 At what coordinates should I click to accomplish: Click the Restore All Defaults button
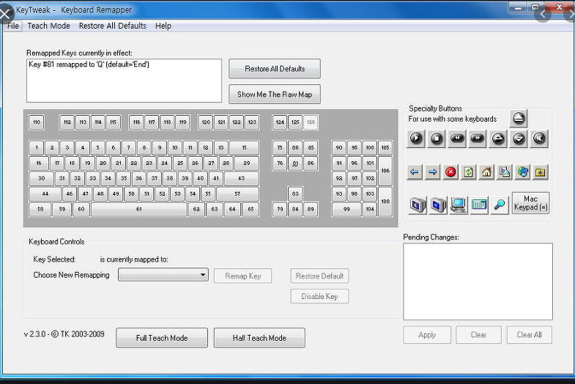[x=275, y=69]
